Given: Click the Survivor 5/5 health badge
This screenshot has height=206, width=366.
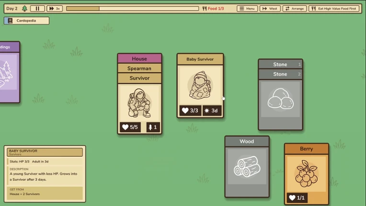Looking at the screenshot, I should pos(130,127).
